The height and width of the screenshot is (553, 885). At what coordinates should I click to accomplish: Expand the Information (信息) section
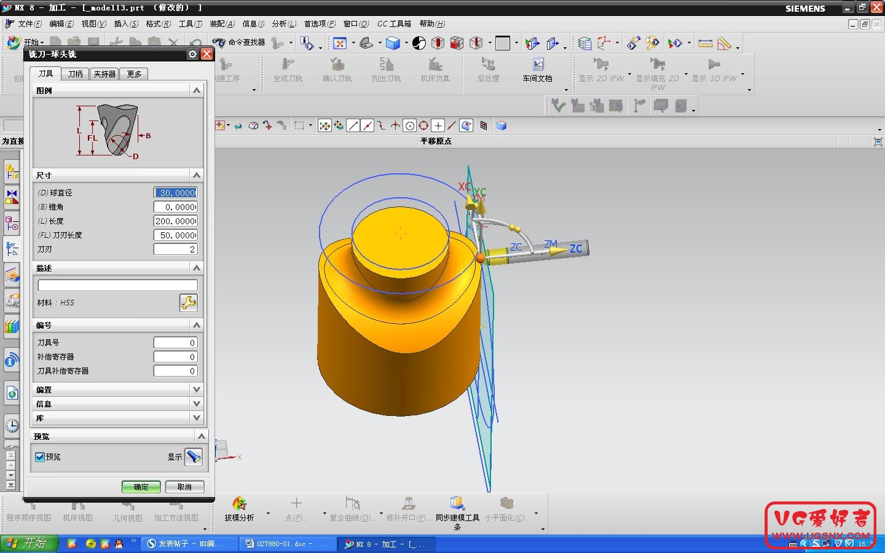pos(197,404)
